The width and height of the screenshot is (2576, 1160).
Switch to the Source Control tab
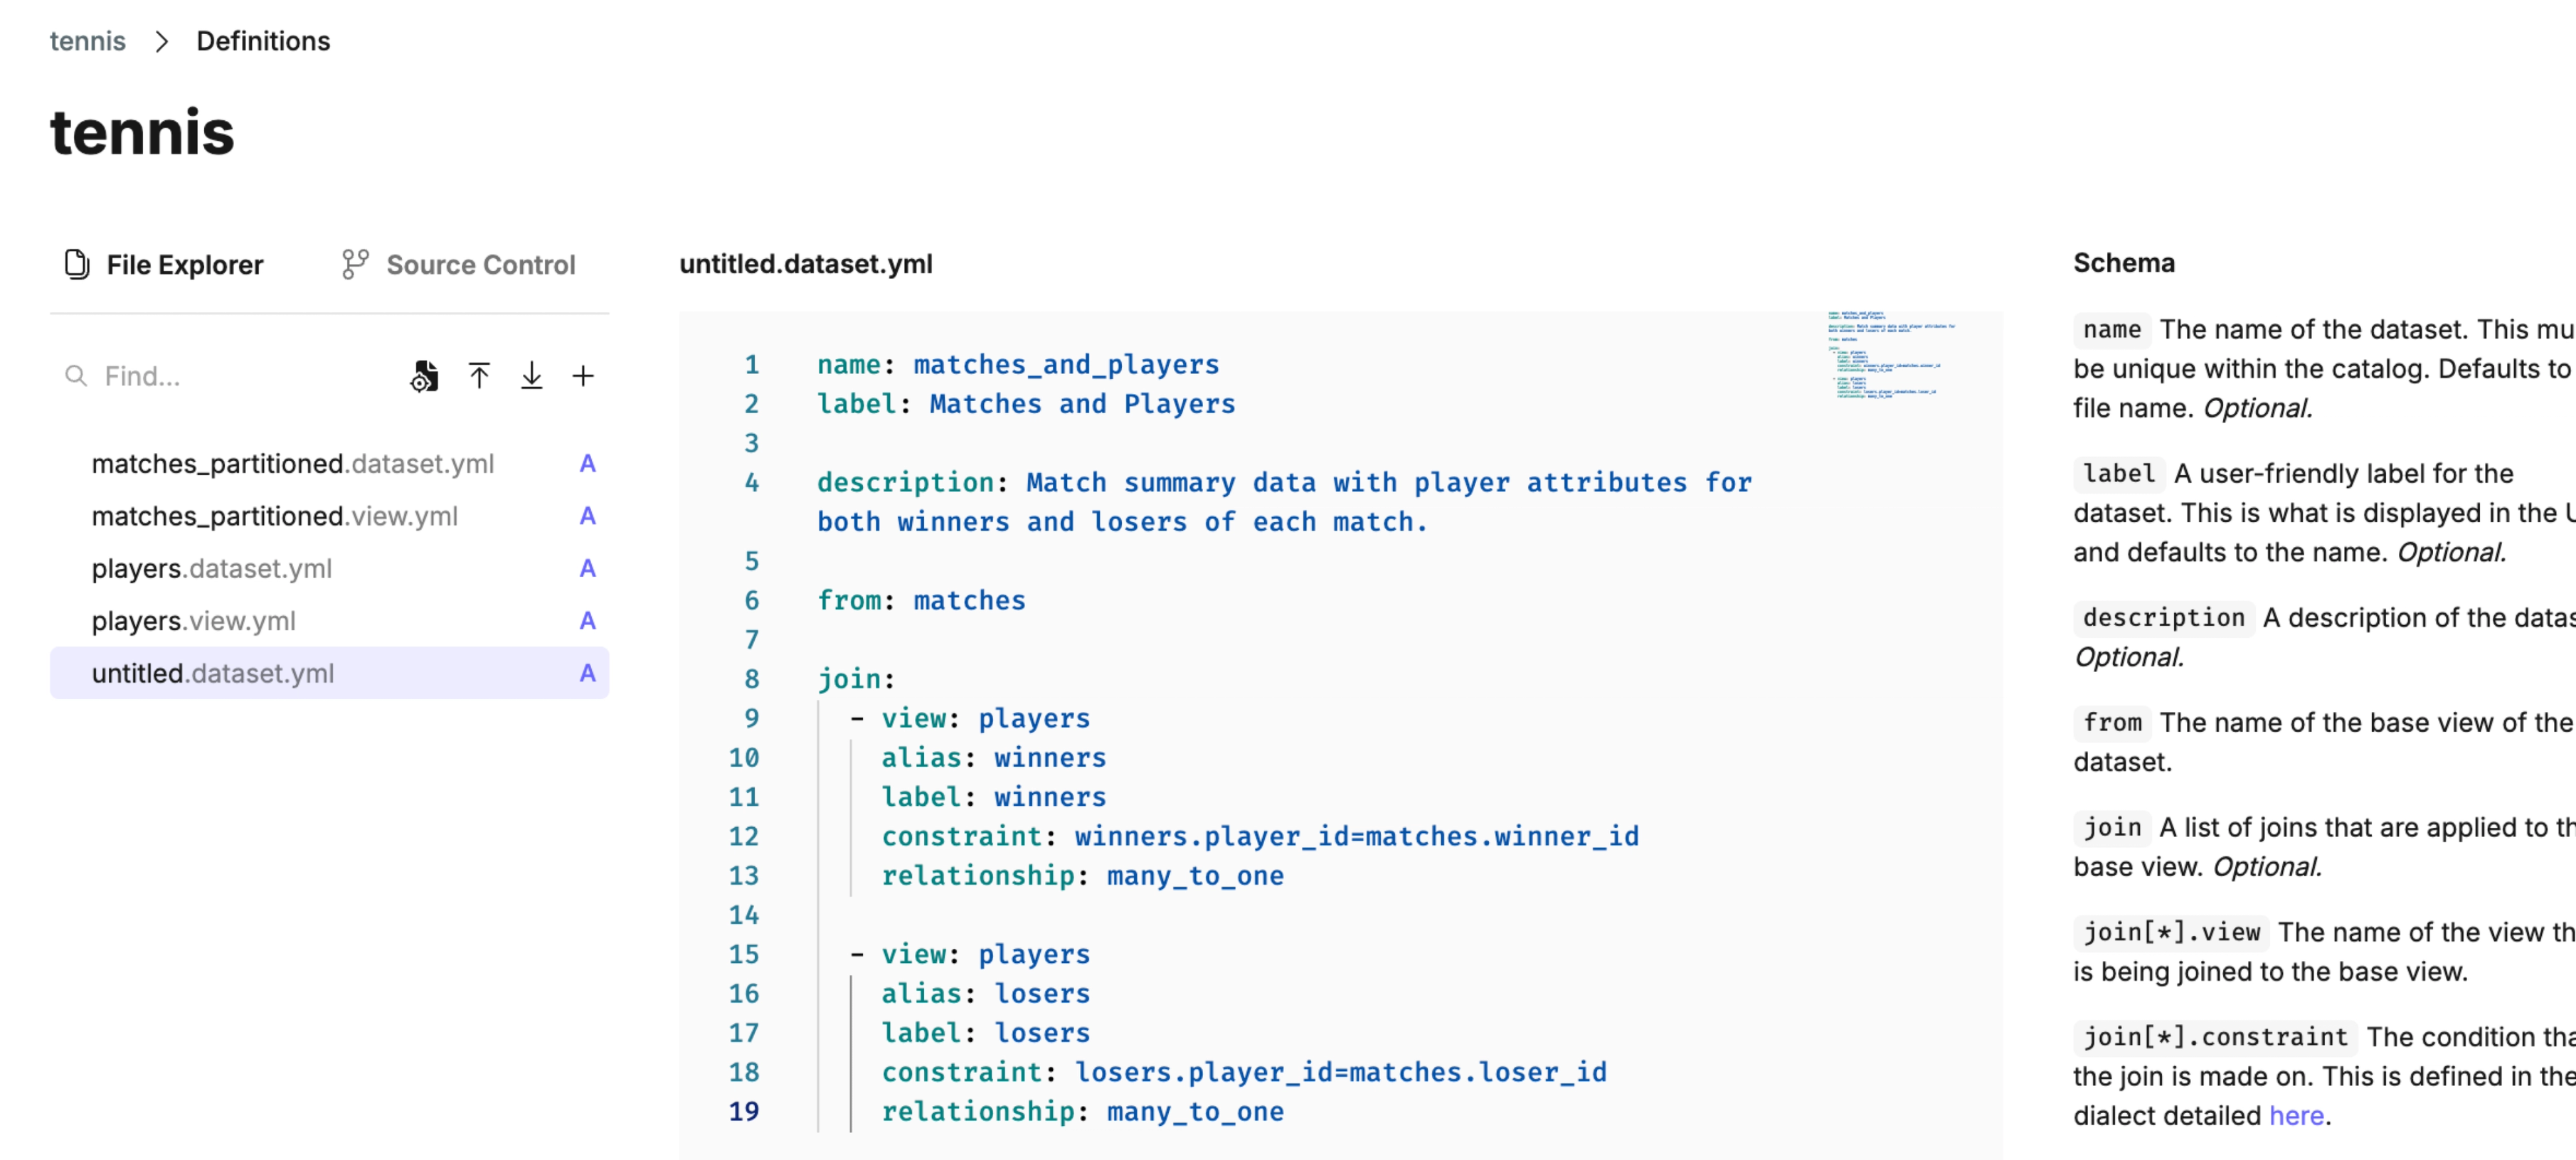pos(480,265)
